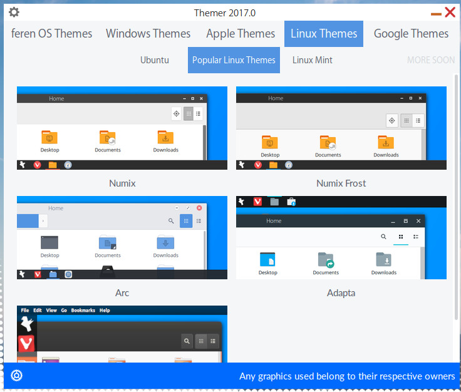
Task: Pick the Numix Frost theme preview
Action: coord(341,128)
